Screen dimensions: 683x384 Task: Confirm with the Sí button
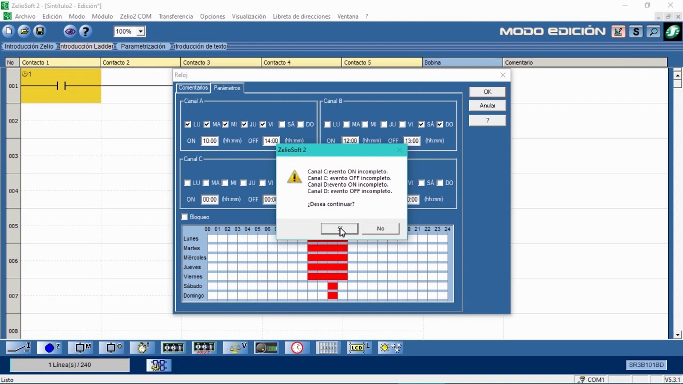pyautogui.click(x=339, y=228)
